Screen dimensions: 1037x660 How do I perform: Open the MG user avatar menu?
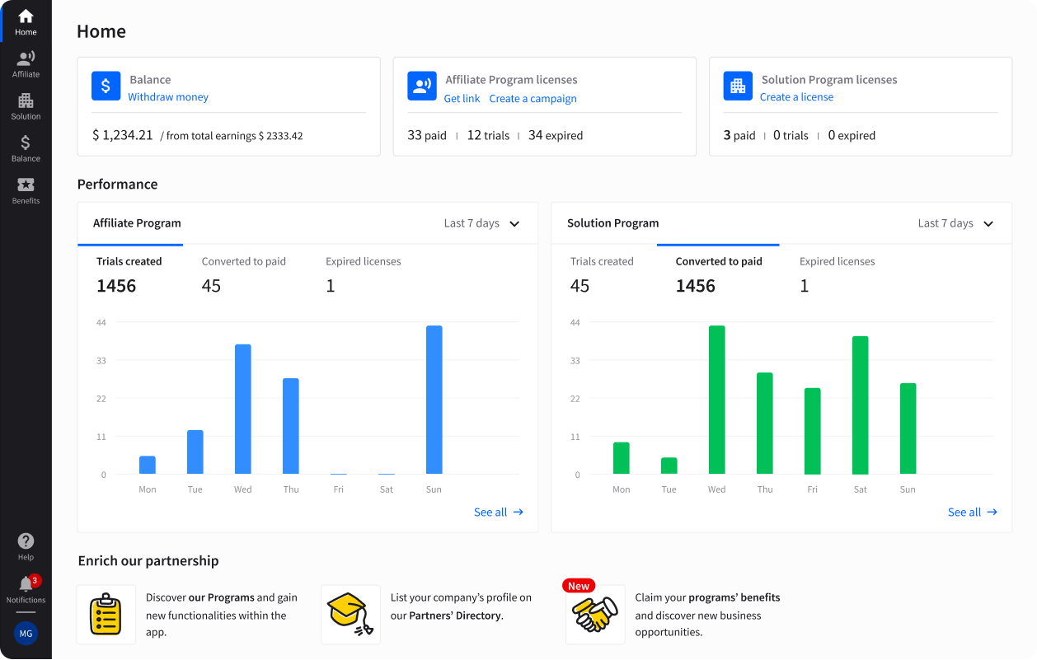(x=26, y=633)
